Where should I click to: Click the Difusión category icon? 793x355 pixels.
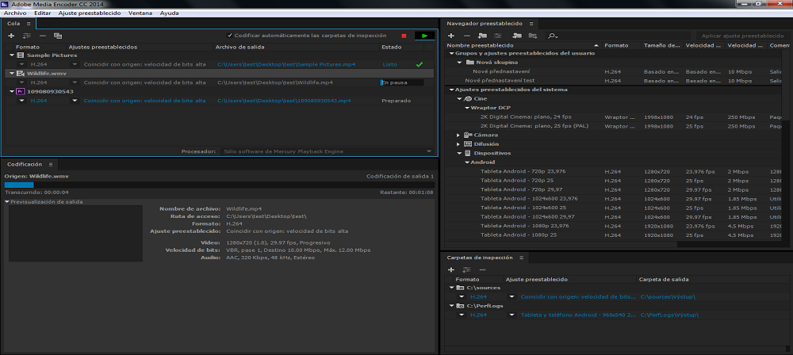click(x=468, y=144)
